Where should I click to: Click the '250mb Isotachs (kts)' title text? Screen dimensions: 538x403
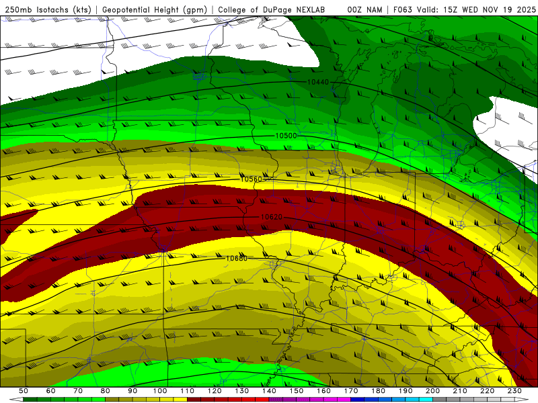click(48, 9)
